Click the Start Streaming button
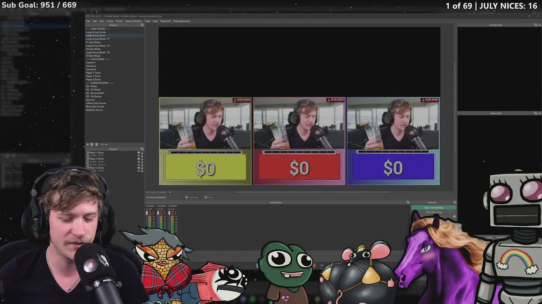Viewport: 542px width, 304px height. pos(434,207)
